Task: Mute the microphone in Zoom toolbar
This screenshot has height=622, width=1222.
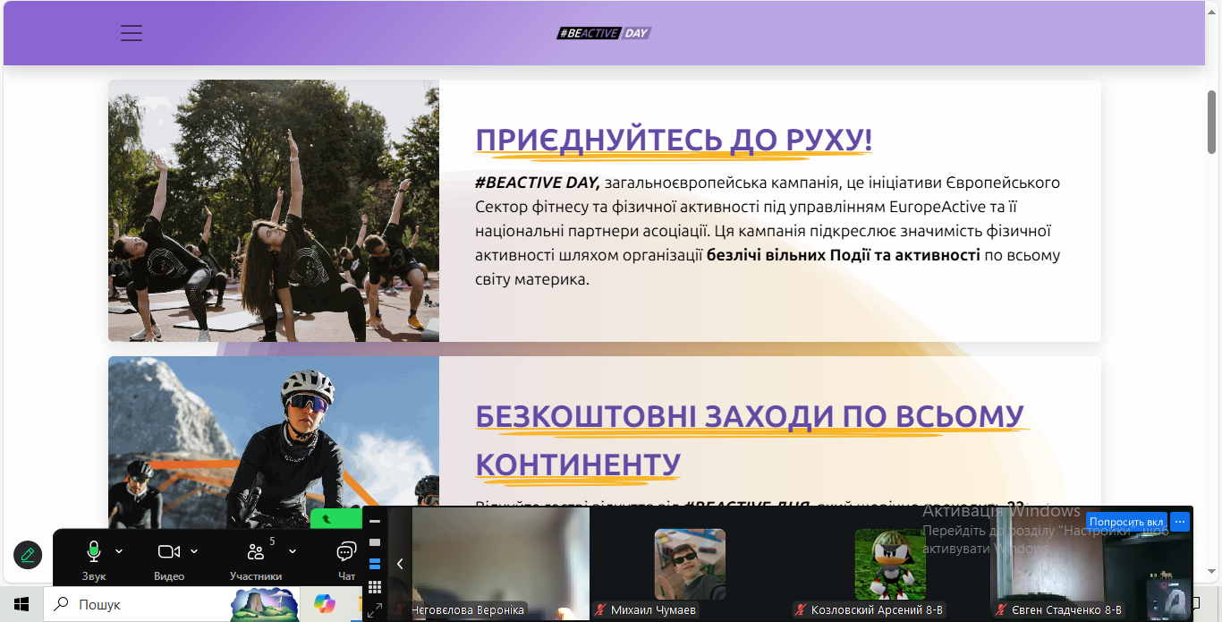Action: point(93,551)
